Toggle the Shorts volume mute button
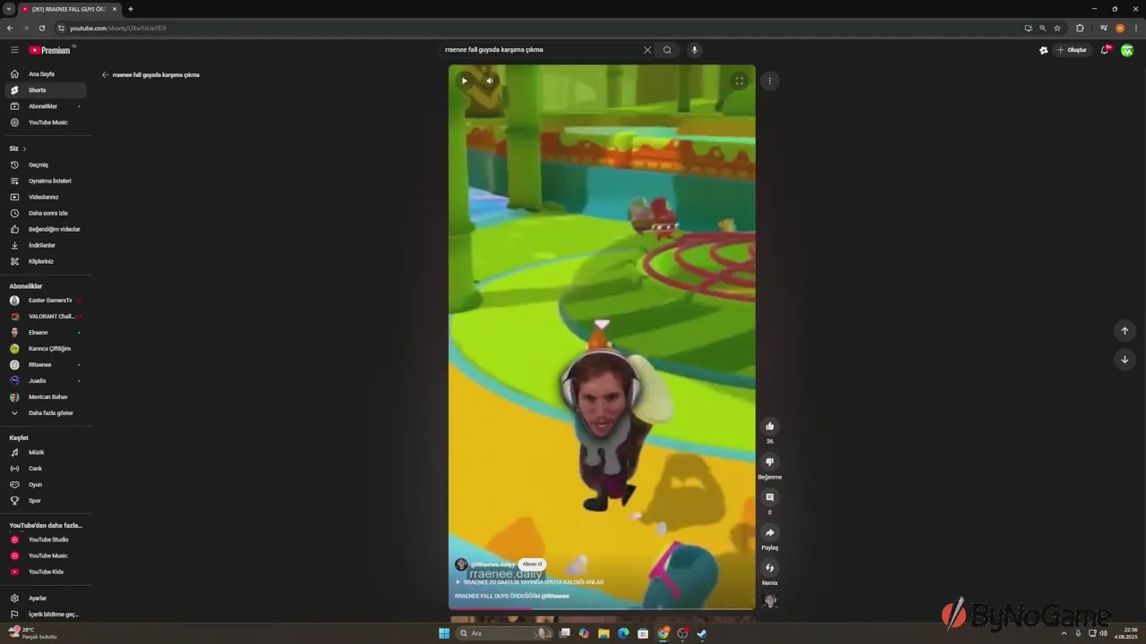1146x644 pixels. click(x=490, y=80)
